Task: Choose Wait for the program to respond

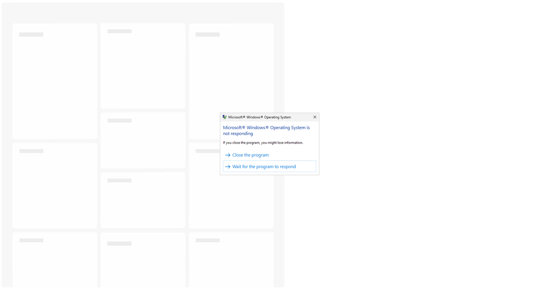Action: pyautogui.click(x=269, y=166)
